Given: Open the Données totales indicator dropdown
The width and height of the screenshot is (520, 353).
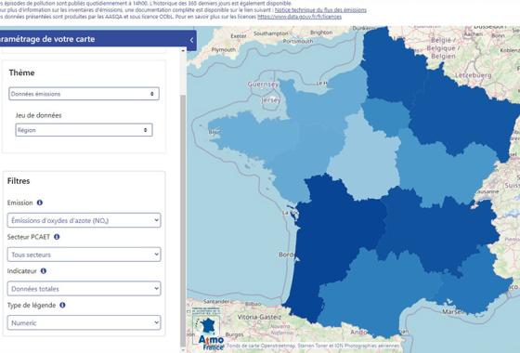Looking at the screenshot, I should click(x=84, y=289).
